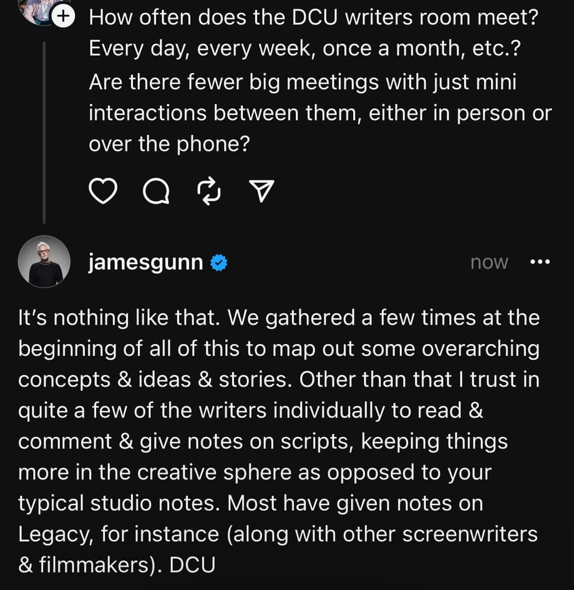Click the "now" timestamp on the reply

pos(489,263)
